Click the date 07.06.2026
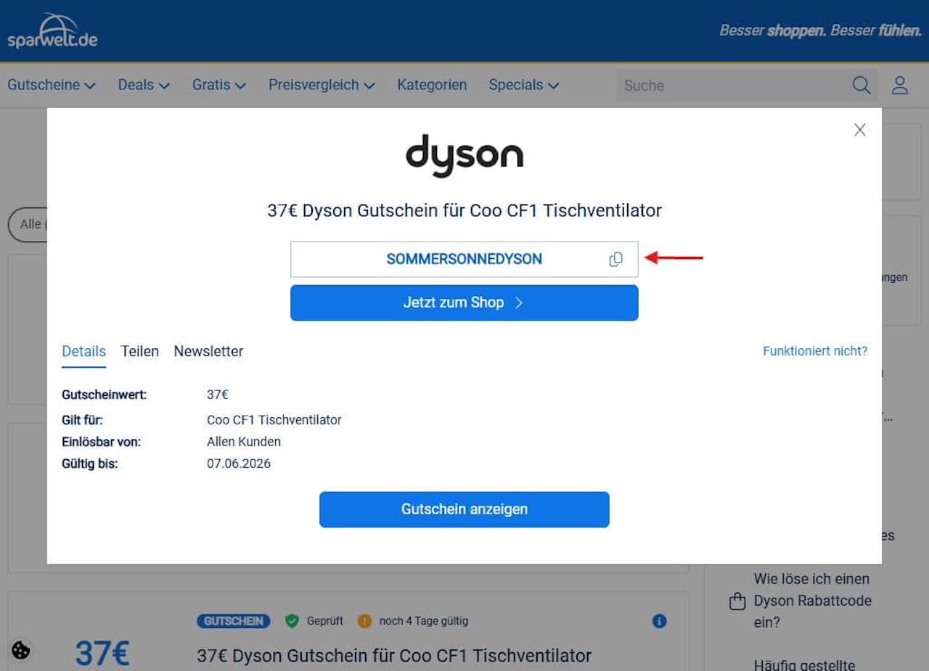Screen dimensions: 929x671 (239, 464)
